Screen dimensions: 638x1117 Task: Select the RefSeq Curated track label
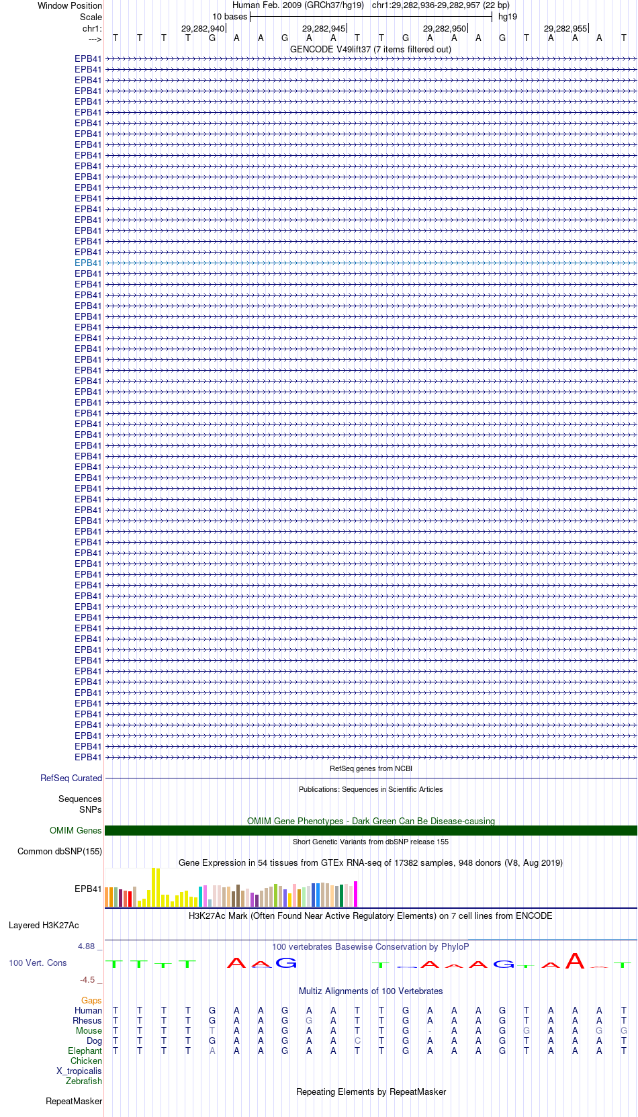pos(71,778)
